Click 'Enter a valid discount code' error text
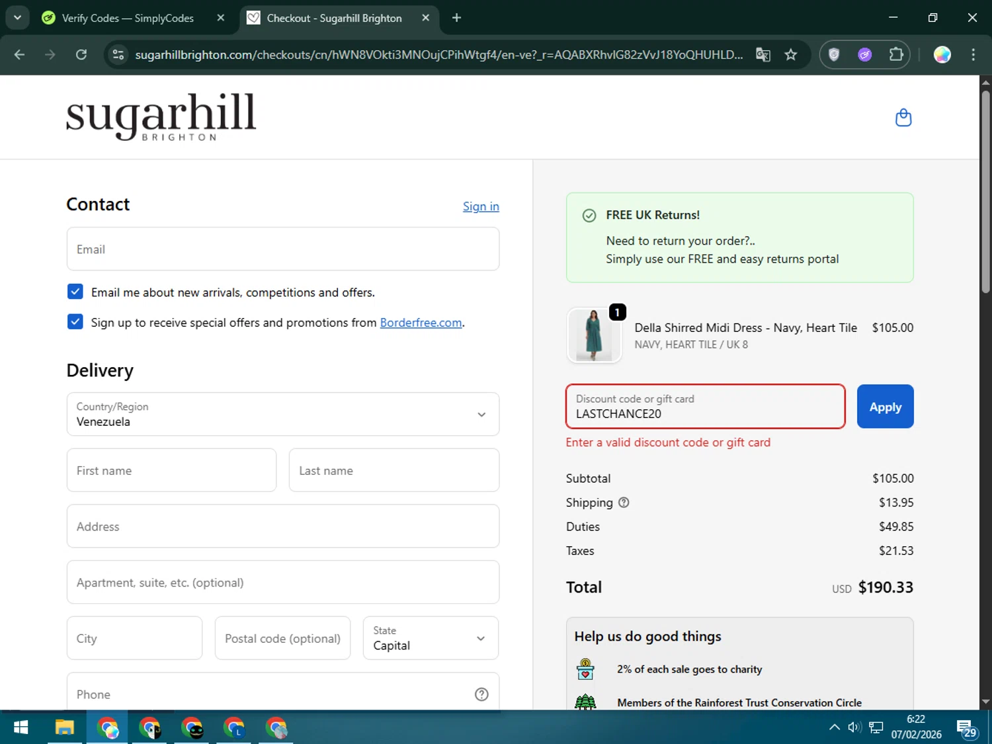 point(668,442)
